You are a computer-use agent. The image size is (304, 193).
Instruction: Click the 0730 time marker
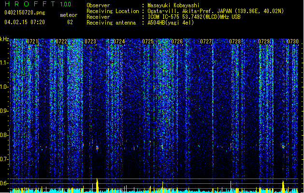293,41
